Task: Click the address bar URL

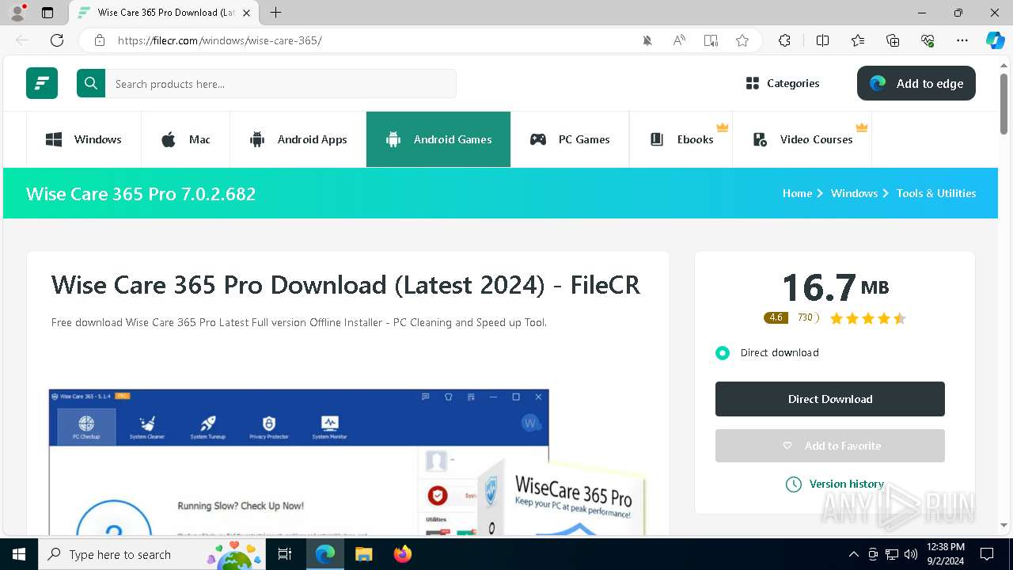Action: pyautogui.click(x=220, y=40)
